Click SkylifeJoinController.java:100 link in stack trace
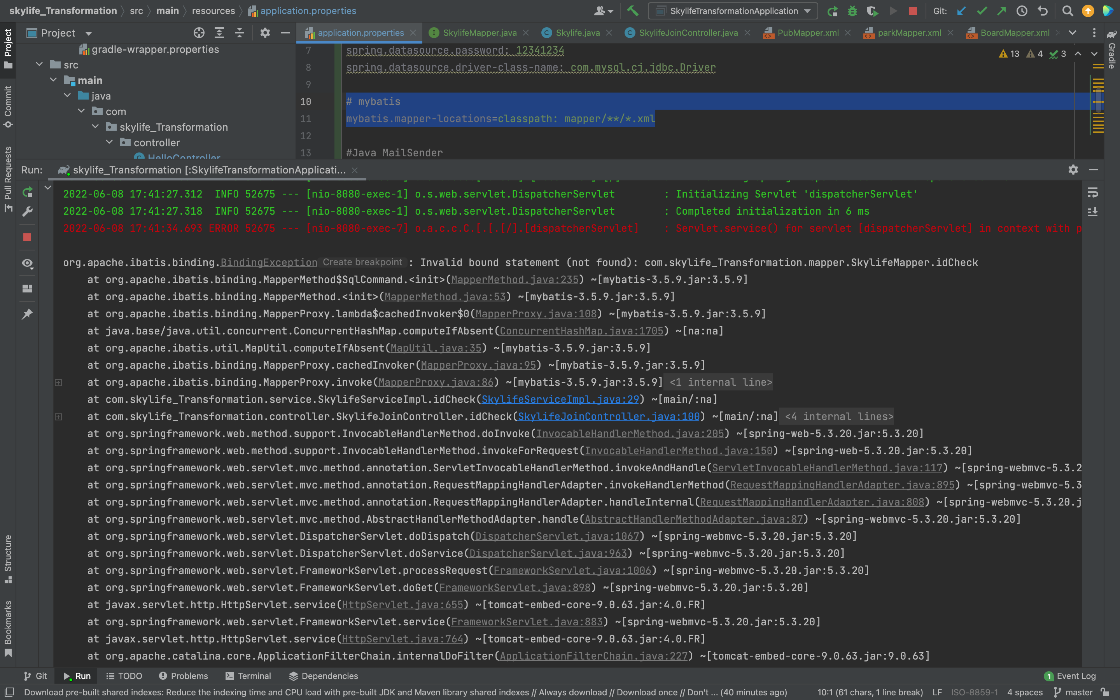1120x700 pixels. pos(608,416)
